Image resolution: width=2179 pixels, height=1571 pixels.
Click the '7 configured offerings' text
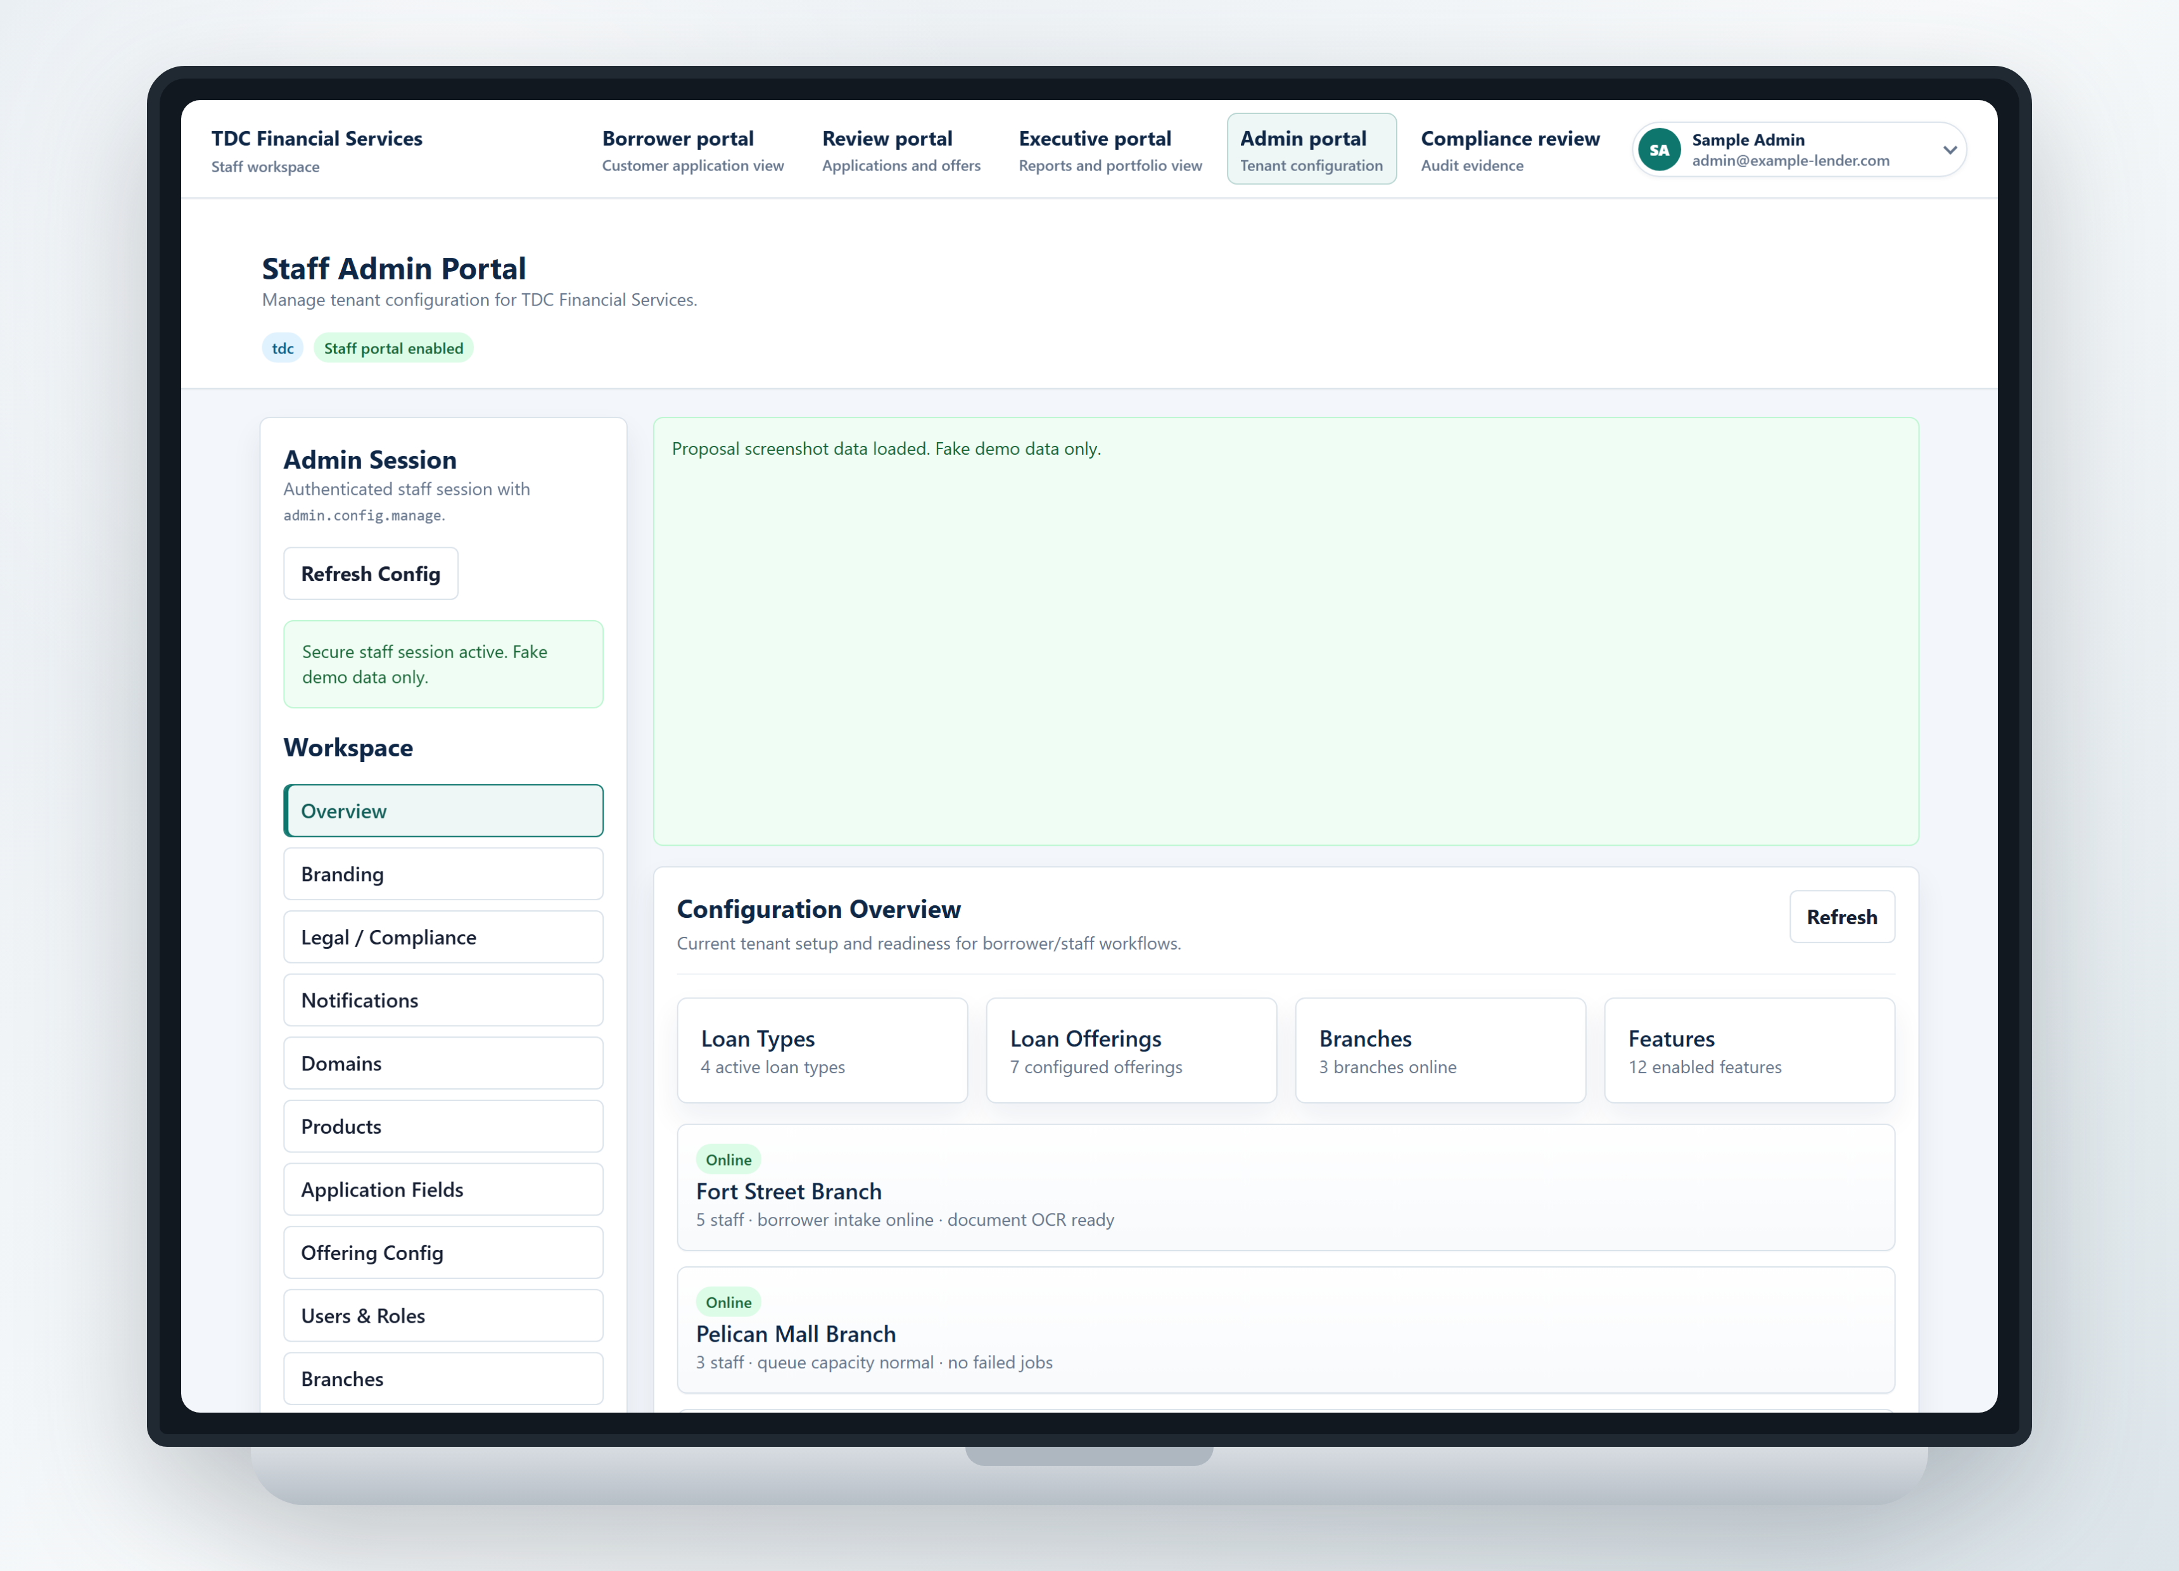click(x=1096, y=1067)
